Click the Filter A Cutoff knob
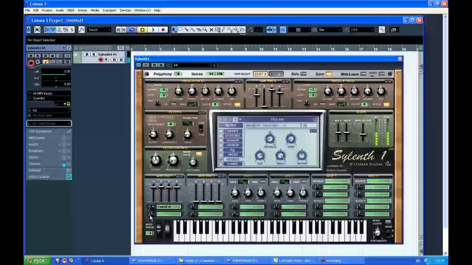 pos(153,135)
